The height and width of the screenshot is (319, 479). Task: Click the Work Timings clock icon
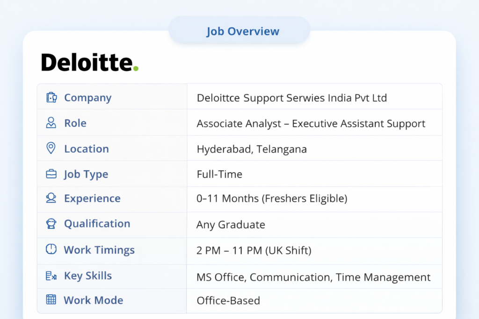point(51,249)
